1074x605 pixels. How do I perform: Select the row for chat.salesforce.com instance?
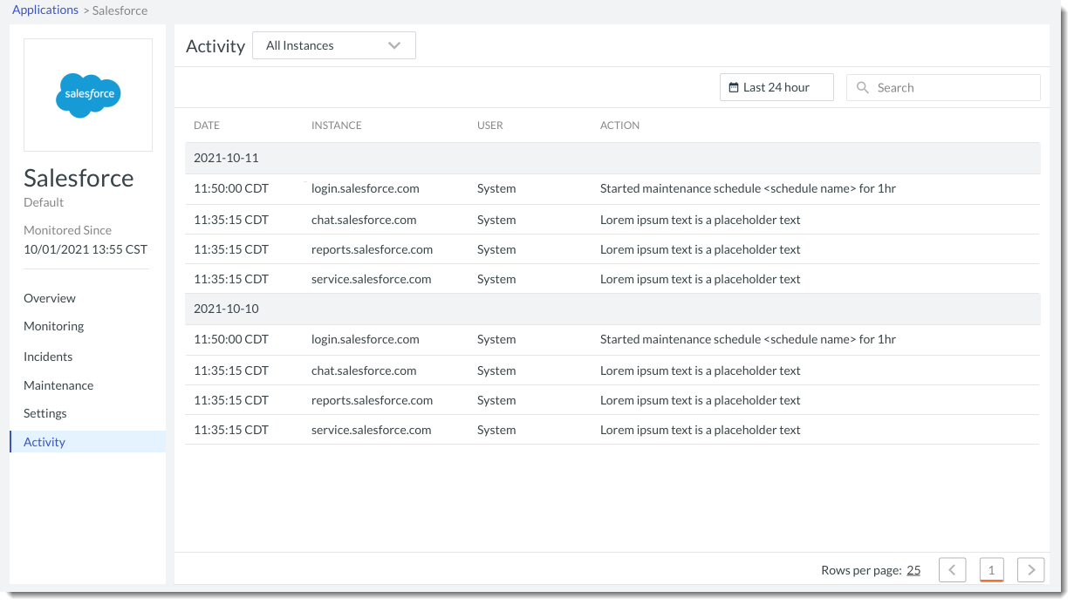pos(366,220)
